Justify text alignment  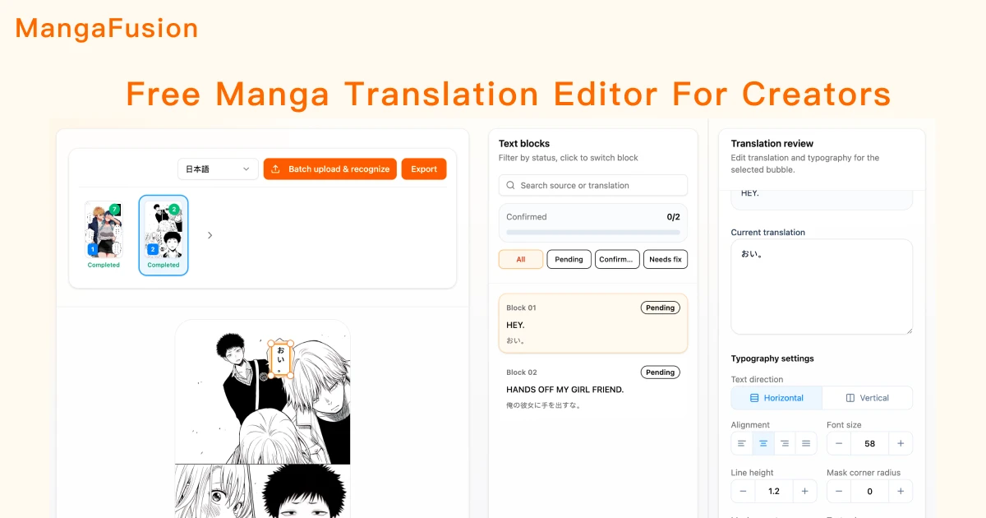(806, 443)
